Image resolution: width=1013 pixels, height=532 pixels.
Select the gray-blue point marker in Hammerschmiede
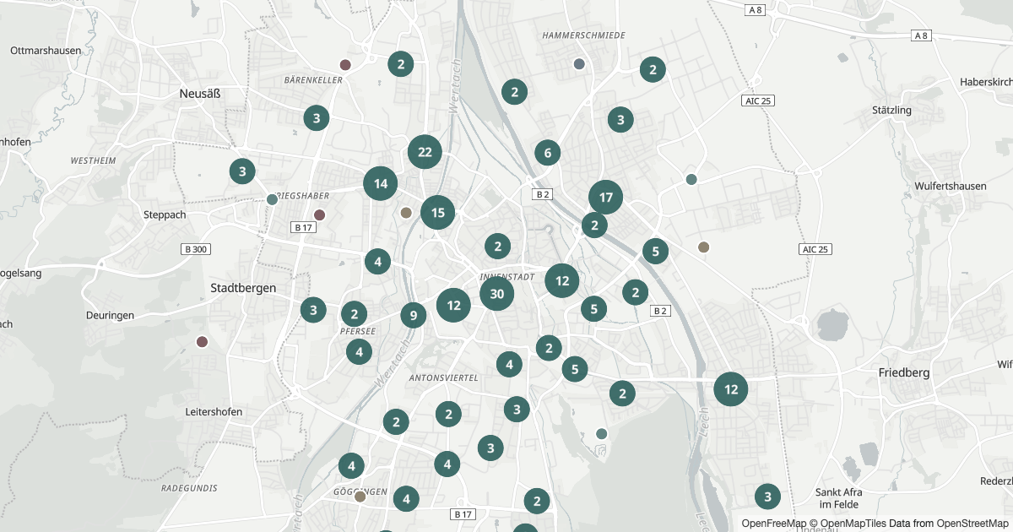point(579,64)
